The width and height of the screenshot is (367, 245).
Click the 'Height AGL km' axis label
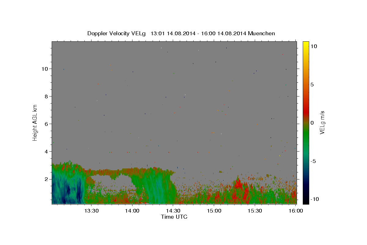(35, 123)
